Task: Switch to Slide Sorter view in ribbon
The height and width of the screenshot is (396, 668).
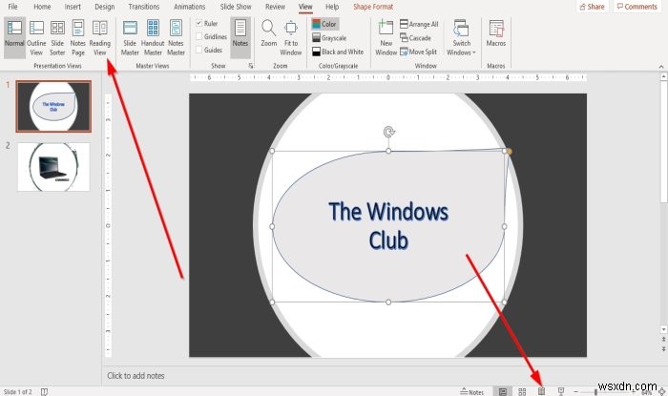Action: point(57,38)
